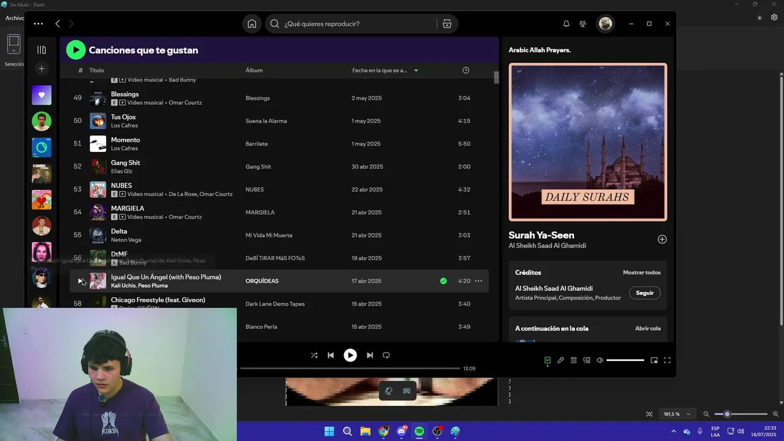Image resolution: width=784 pixels, height=441 pixels.
Task: Zoom in with Paint plus magnifier
Action: tap(775, 414)
